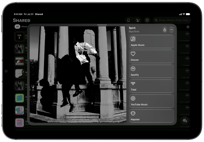Open the Bazise album thumbnail
The image size is (204, 142).
coord(20,37)
